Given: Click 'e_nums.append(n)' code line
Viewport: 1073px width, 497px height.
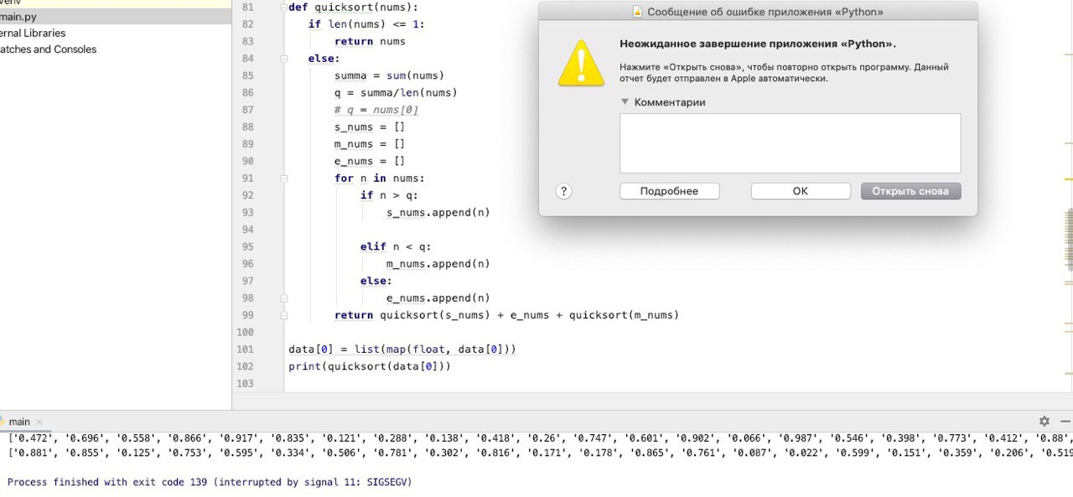Looking at the screenshot, I should (x=438, y=298).
